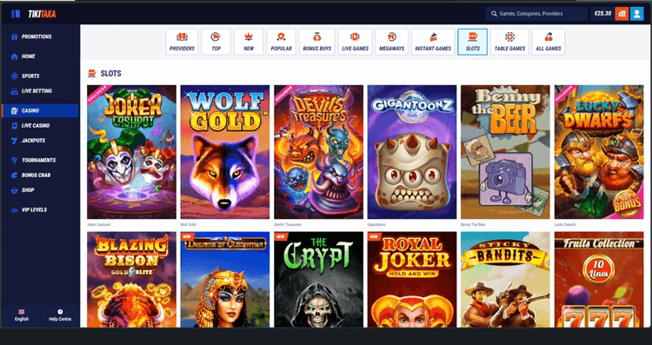The width and height of the screenshot is (652, 345).
Task: Select the Top category tab
Action: (x=216, y=42)
